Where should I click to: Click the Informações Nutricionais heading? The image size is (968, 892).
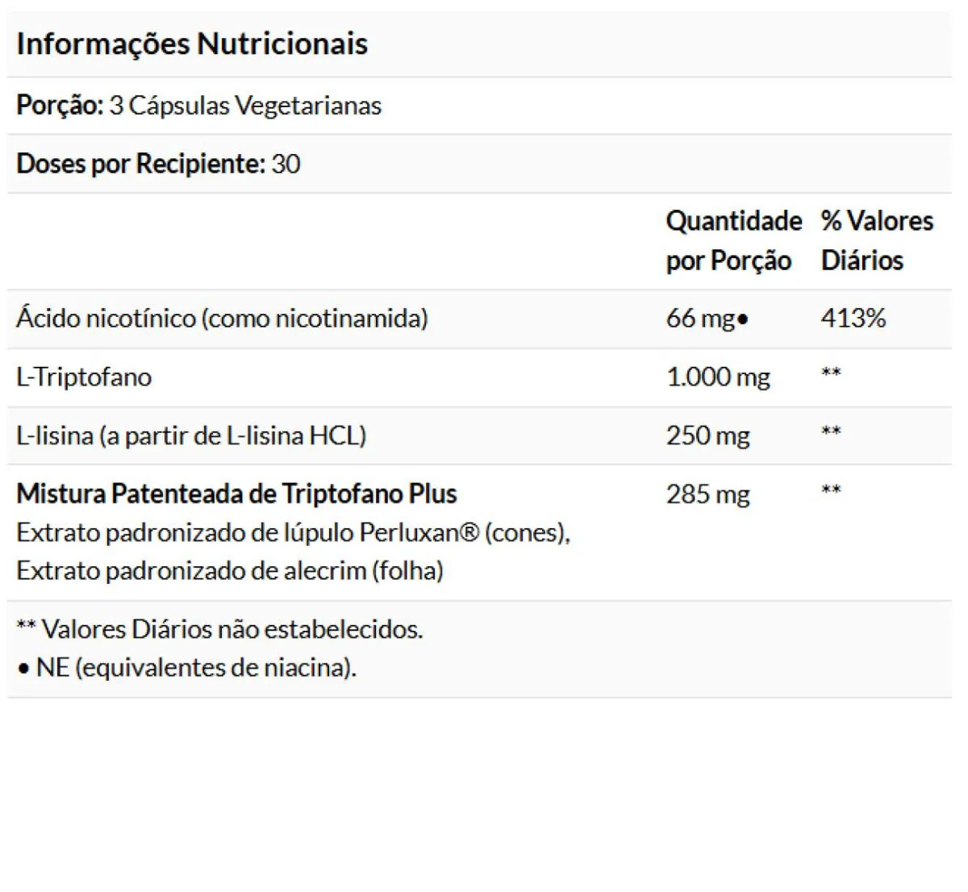[192, 44]
